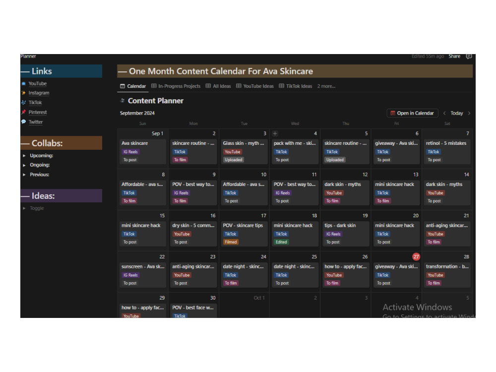
Task: Expand the Ongoing collabs toggle
Action: pos(24,165)
